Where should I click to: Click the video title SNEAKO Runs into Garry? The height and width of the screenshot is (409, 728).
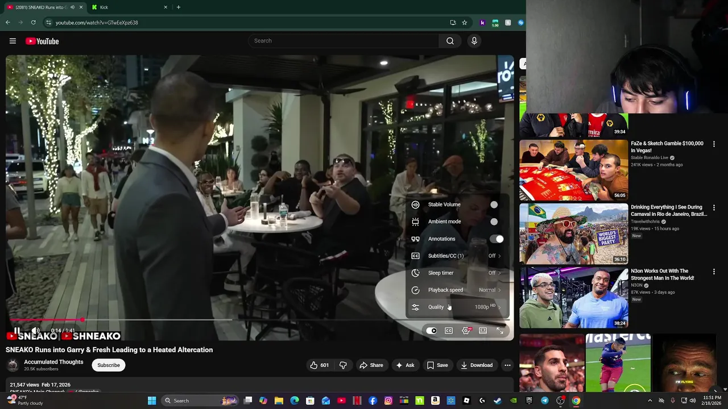pos(109,350)
